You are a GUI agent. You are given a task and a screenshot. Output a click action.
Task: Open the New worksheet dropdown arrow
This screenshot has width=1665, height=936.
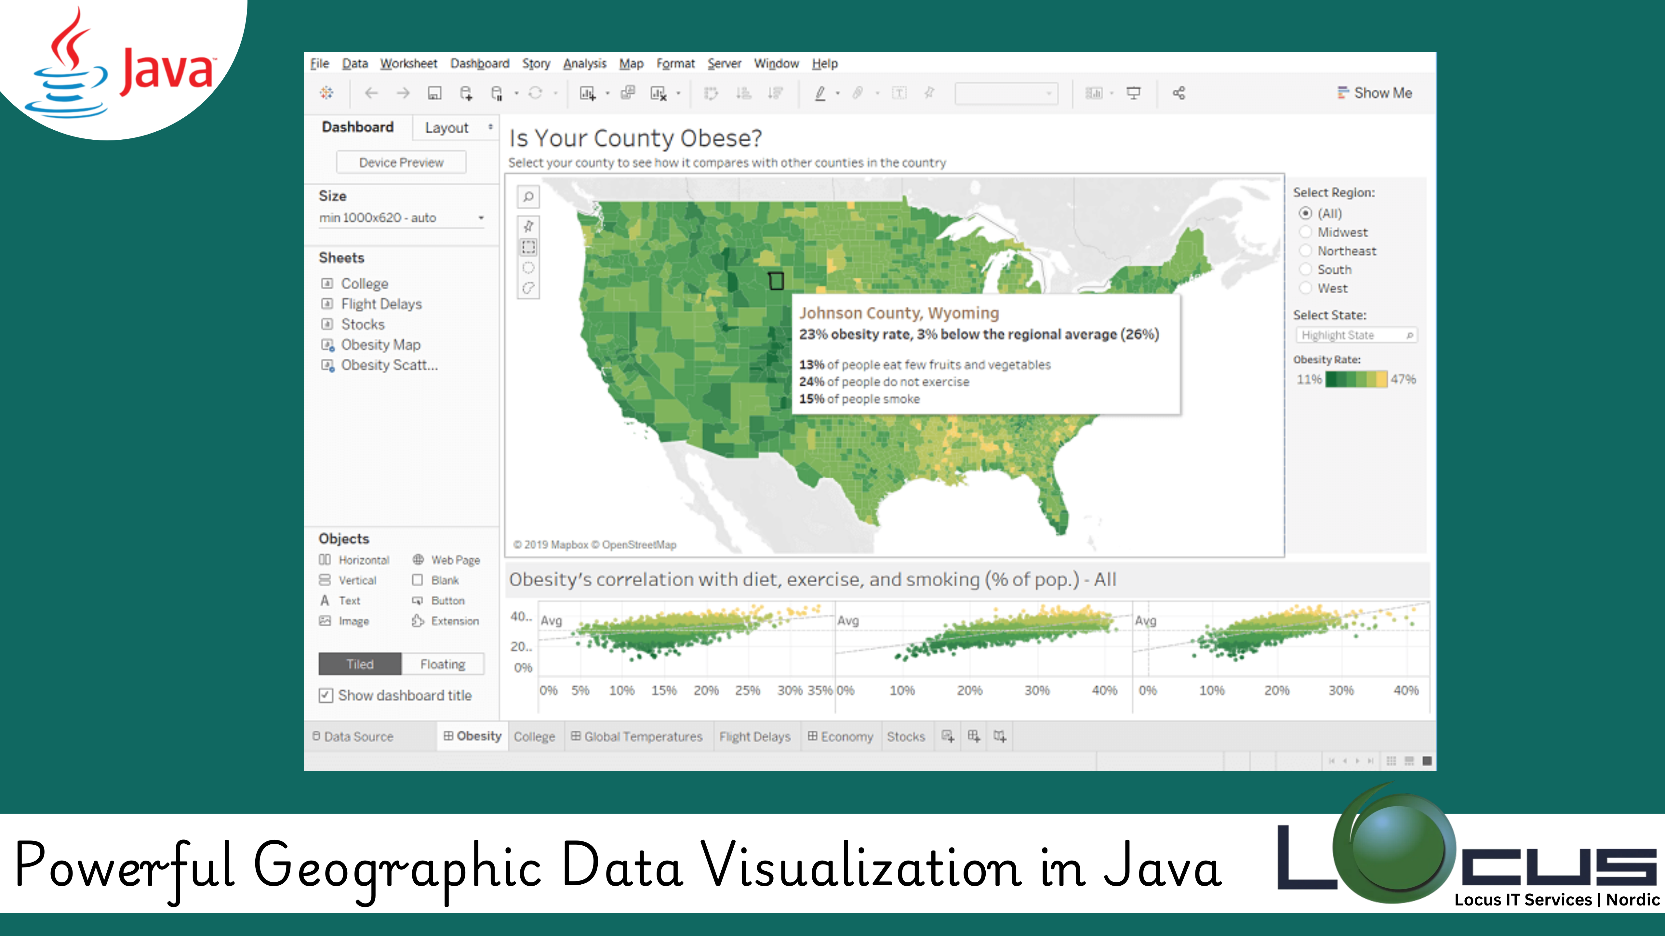(607, 94)
